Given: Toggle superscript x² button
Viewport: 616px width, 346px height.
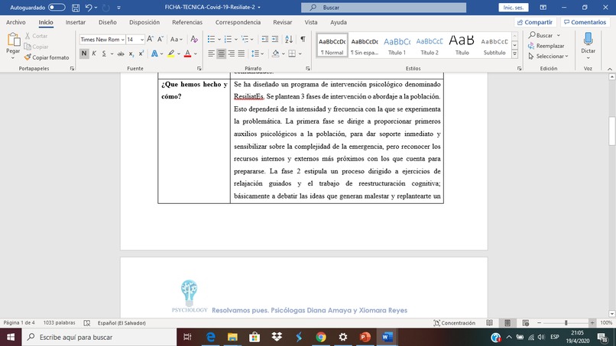Looking at the screenshot, I should click(141, 53).
